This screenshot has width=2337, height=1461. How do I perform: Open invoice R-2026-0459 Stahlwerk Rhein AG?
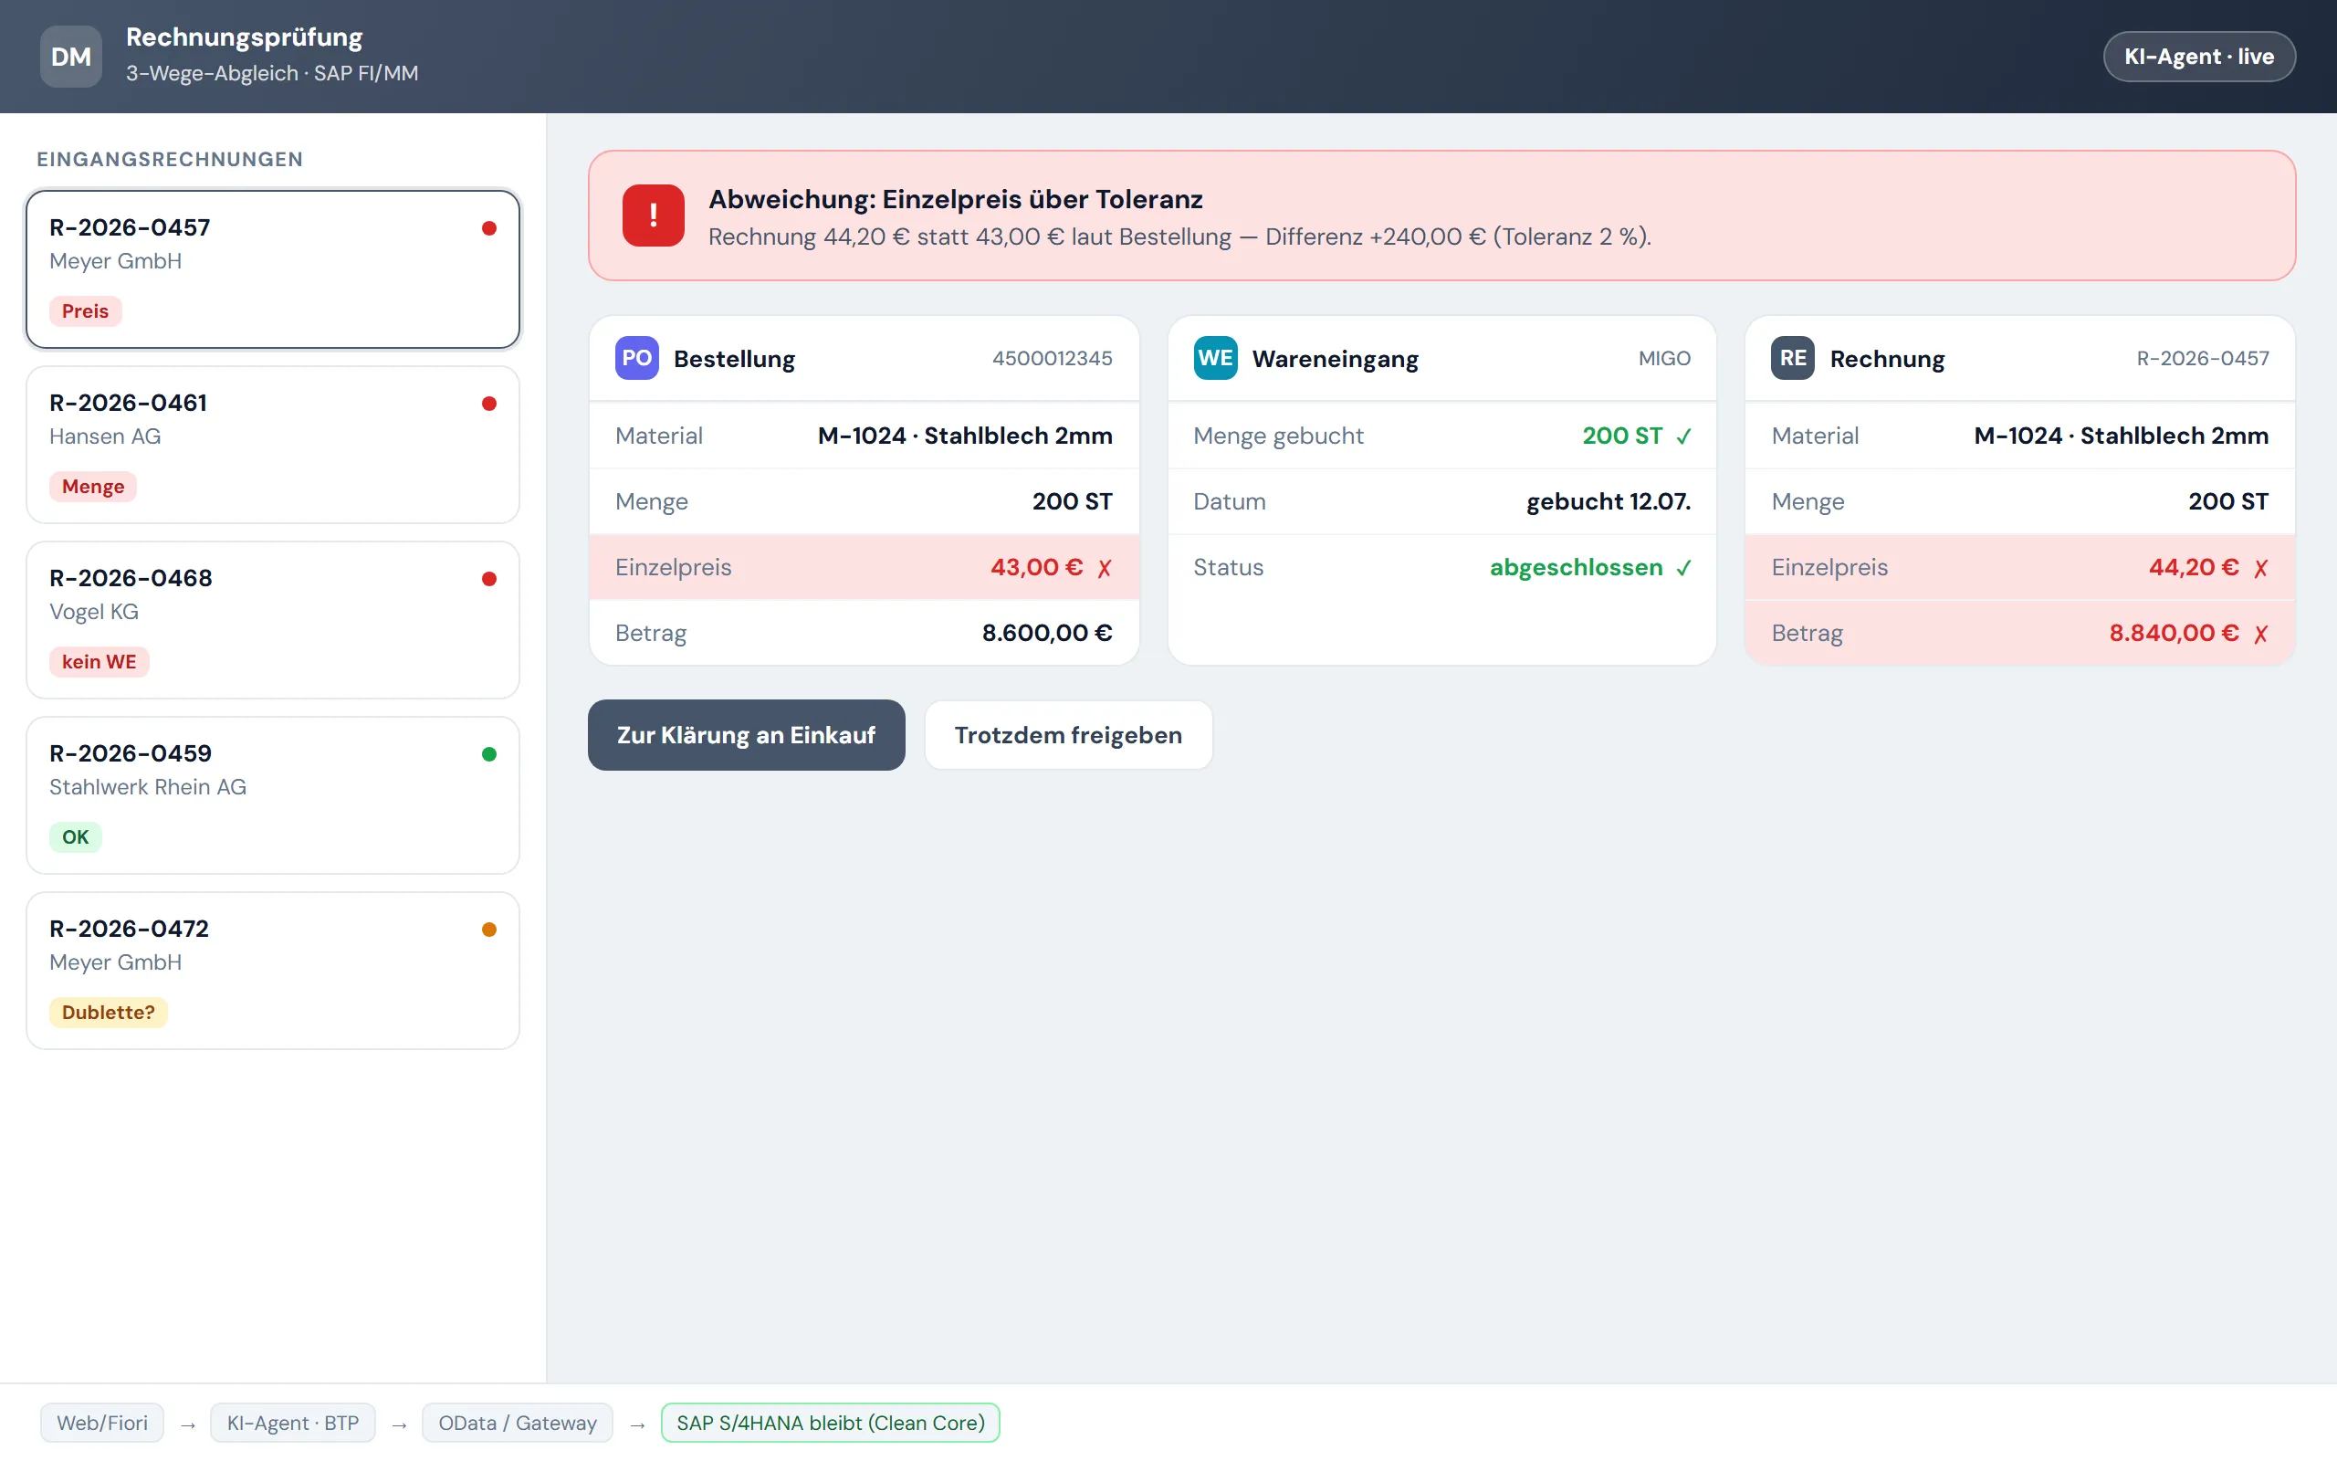[273, 795]
